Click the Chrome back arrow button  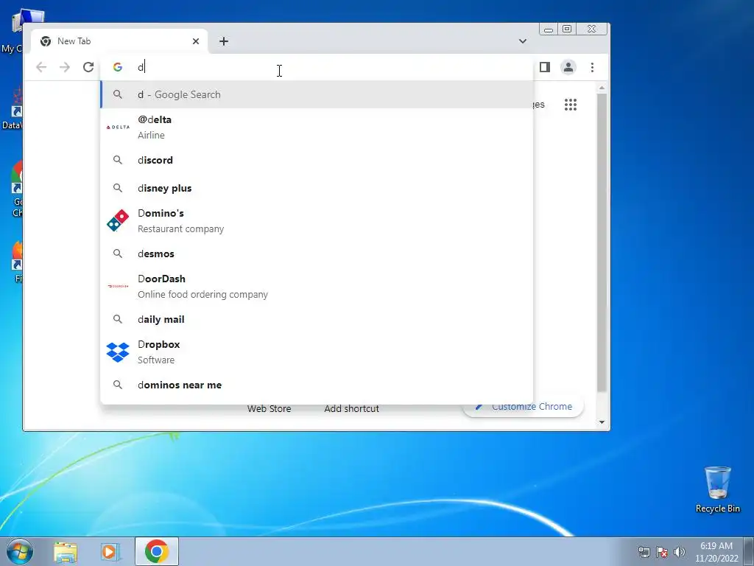[x=41, y=67]
